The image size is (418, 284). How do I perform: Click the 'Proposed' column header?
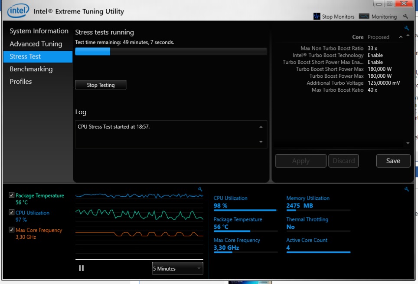click(x=378, y=37)
